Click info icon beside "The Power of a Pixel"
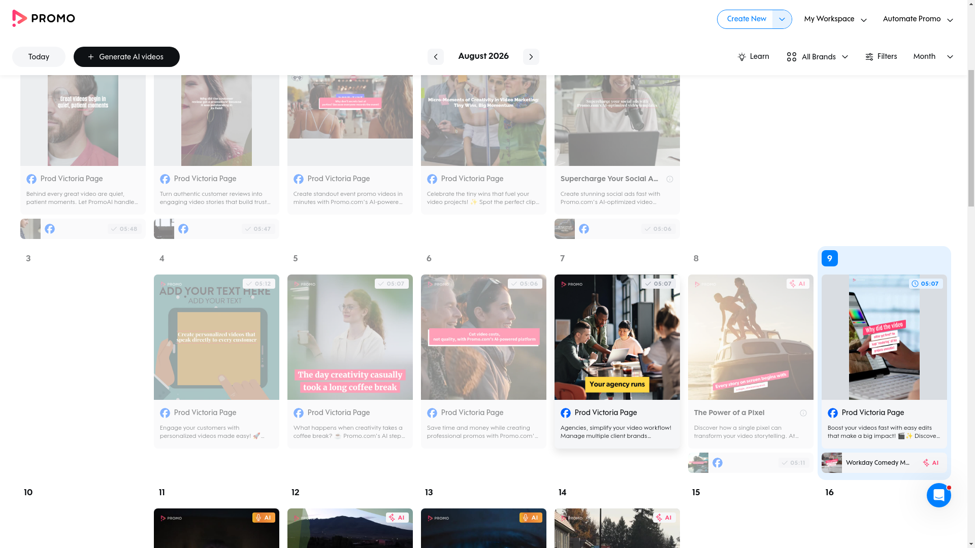 point(803,413)
